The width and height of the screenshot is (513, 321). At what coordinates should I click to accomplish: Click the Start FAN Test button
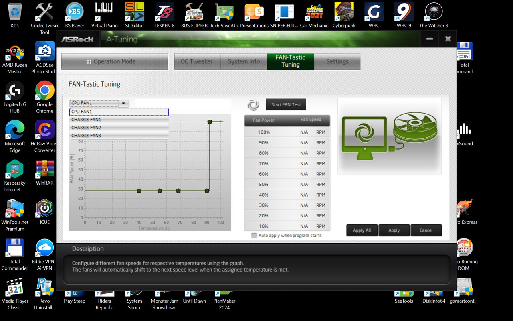click(x=286, y=104)
